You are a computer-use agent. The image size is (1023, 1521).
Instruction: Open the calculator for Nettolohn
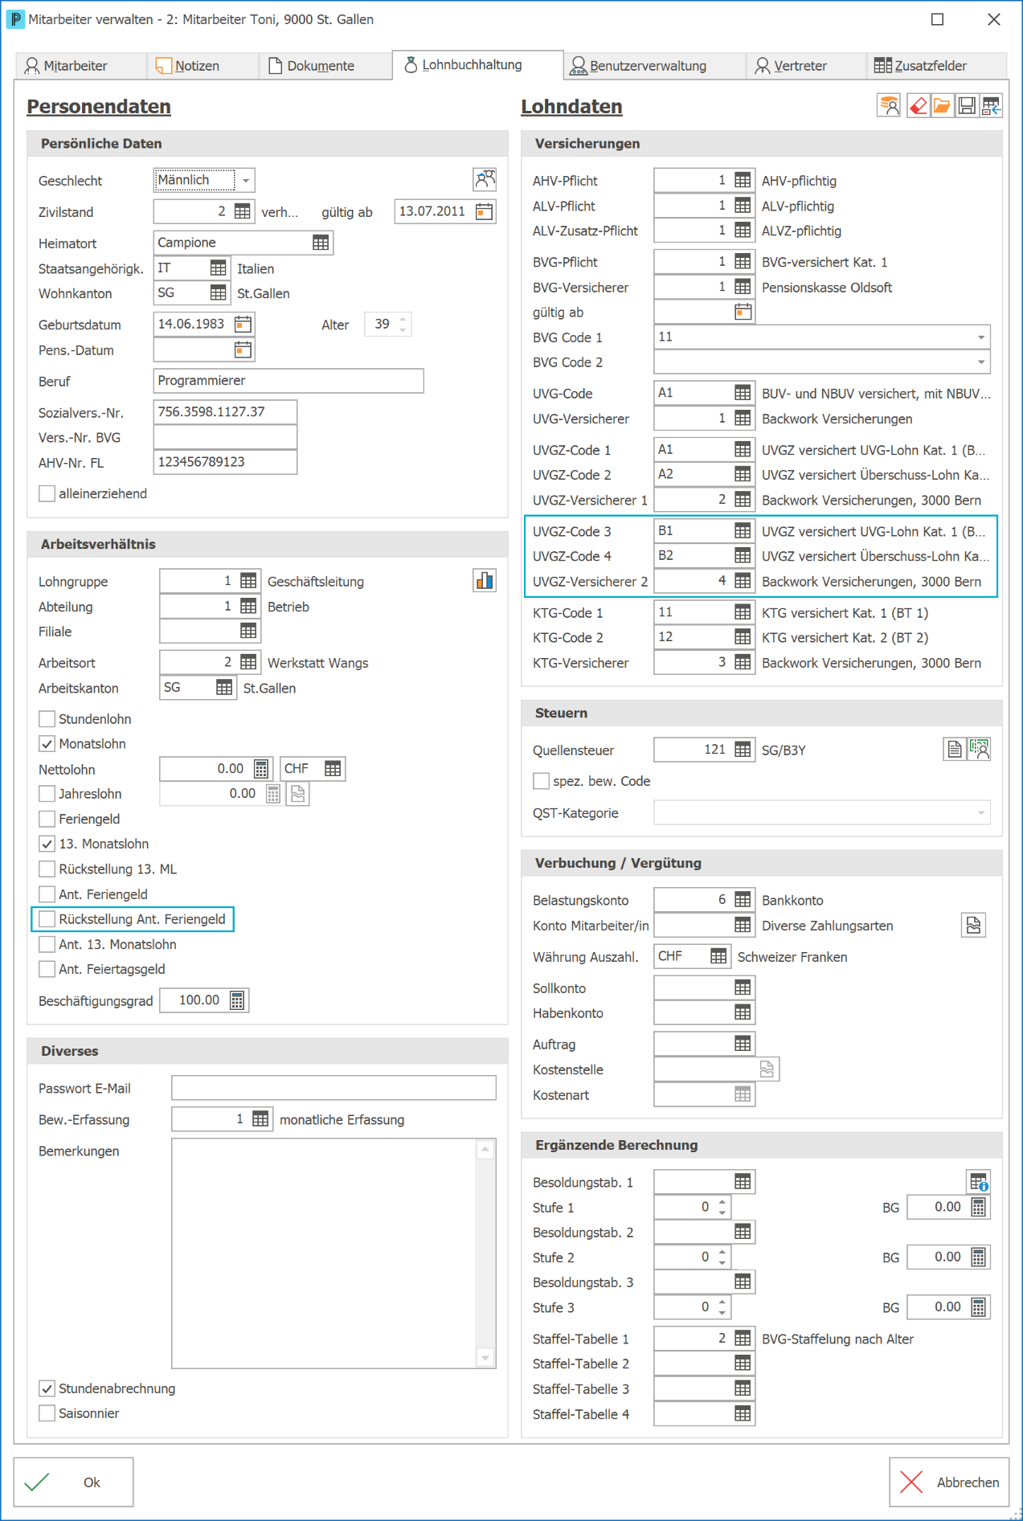[261, 770]
